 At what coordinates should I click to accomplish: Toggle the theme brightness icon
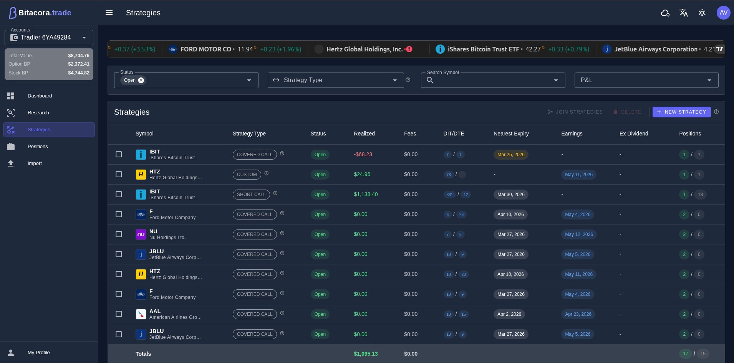702,13
